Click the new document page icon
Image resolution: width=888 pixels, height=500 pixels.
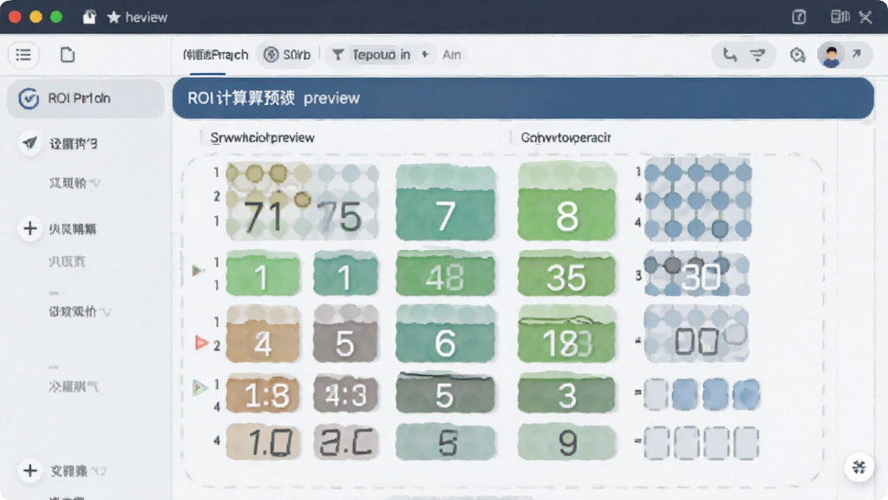[68, 55]
